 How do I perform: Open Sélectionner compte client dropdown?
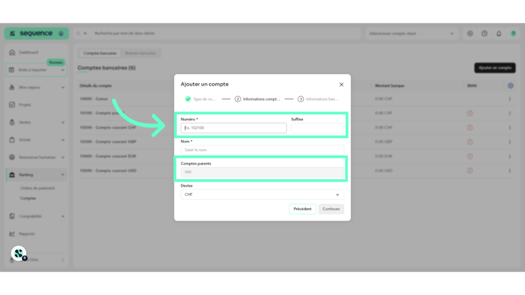tap(411, 34)
